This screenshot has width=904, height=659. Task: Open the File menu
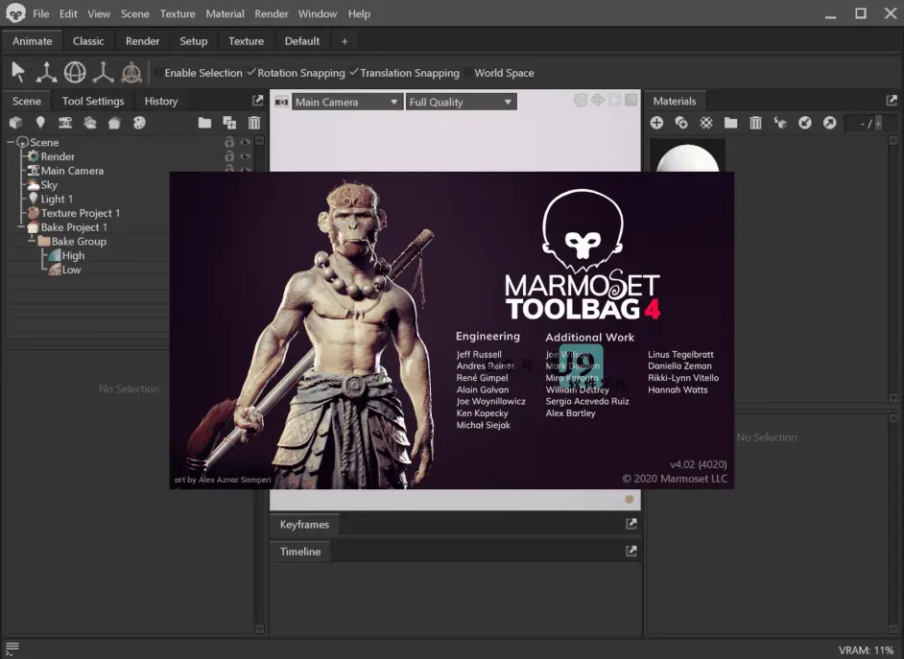(x=41, y=13)
